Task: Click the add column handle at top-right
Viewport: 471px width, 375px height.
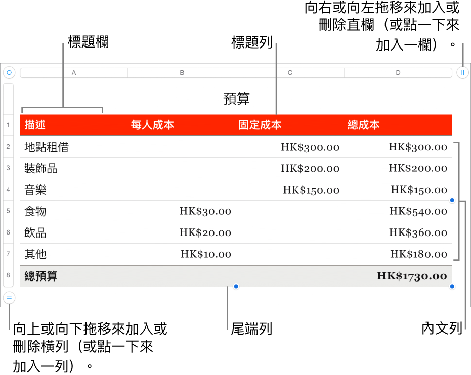Action: coord(462,73)
